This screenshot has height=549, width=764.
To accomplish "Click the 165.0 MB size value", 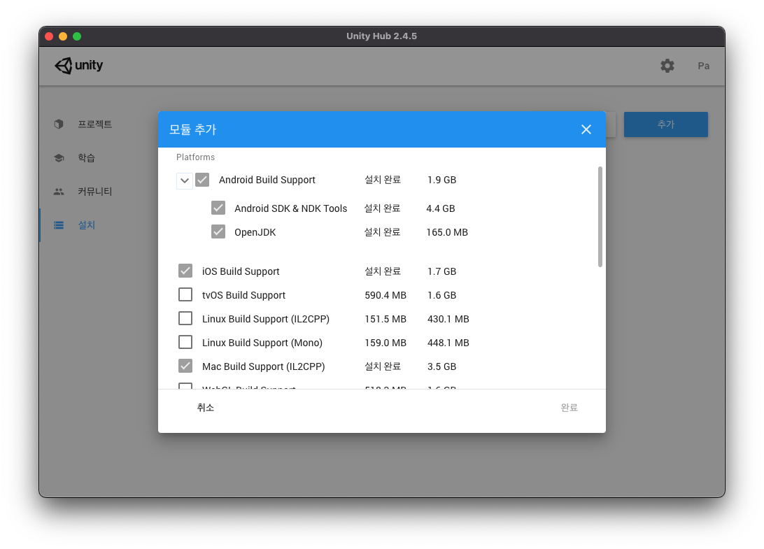I will tap(447, 232).
